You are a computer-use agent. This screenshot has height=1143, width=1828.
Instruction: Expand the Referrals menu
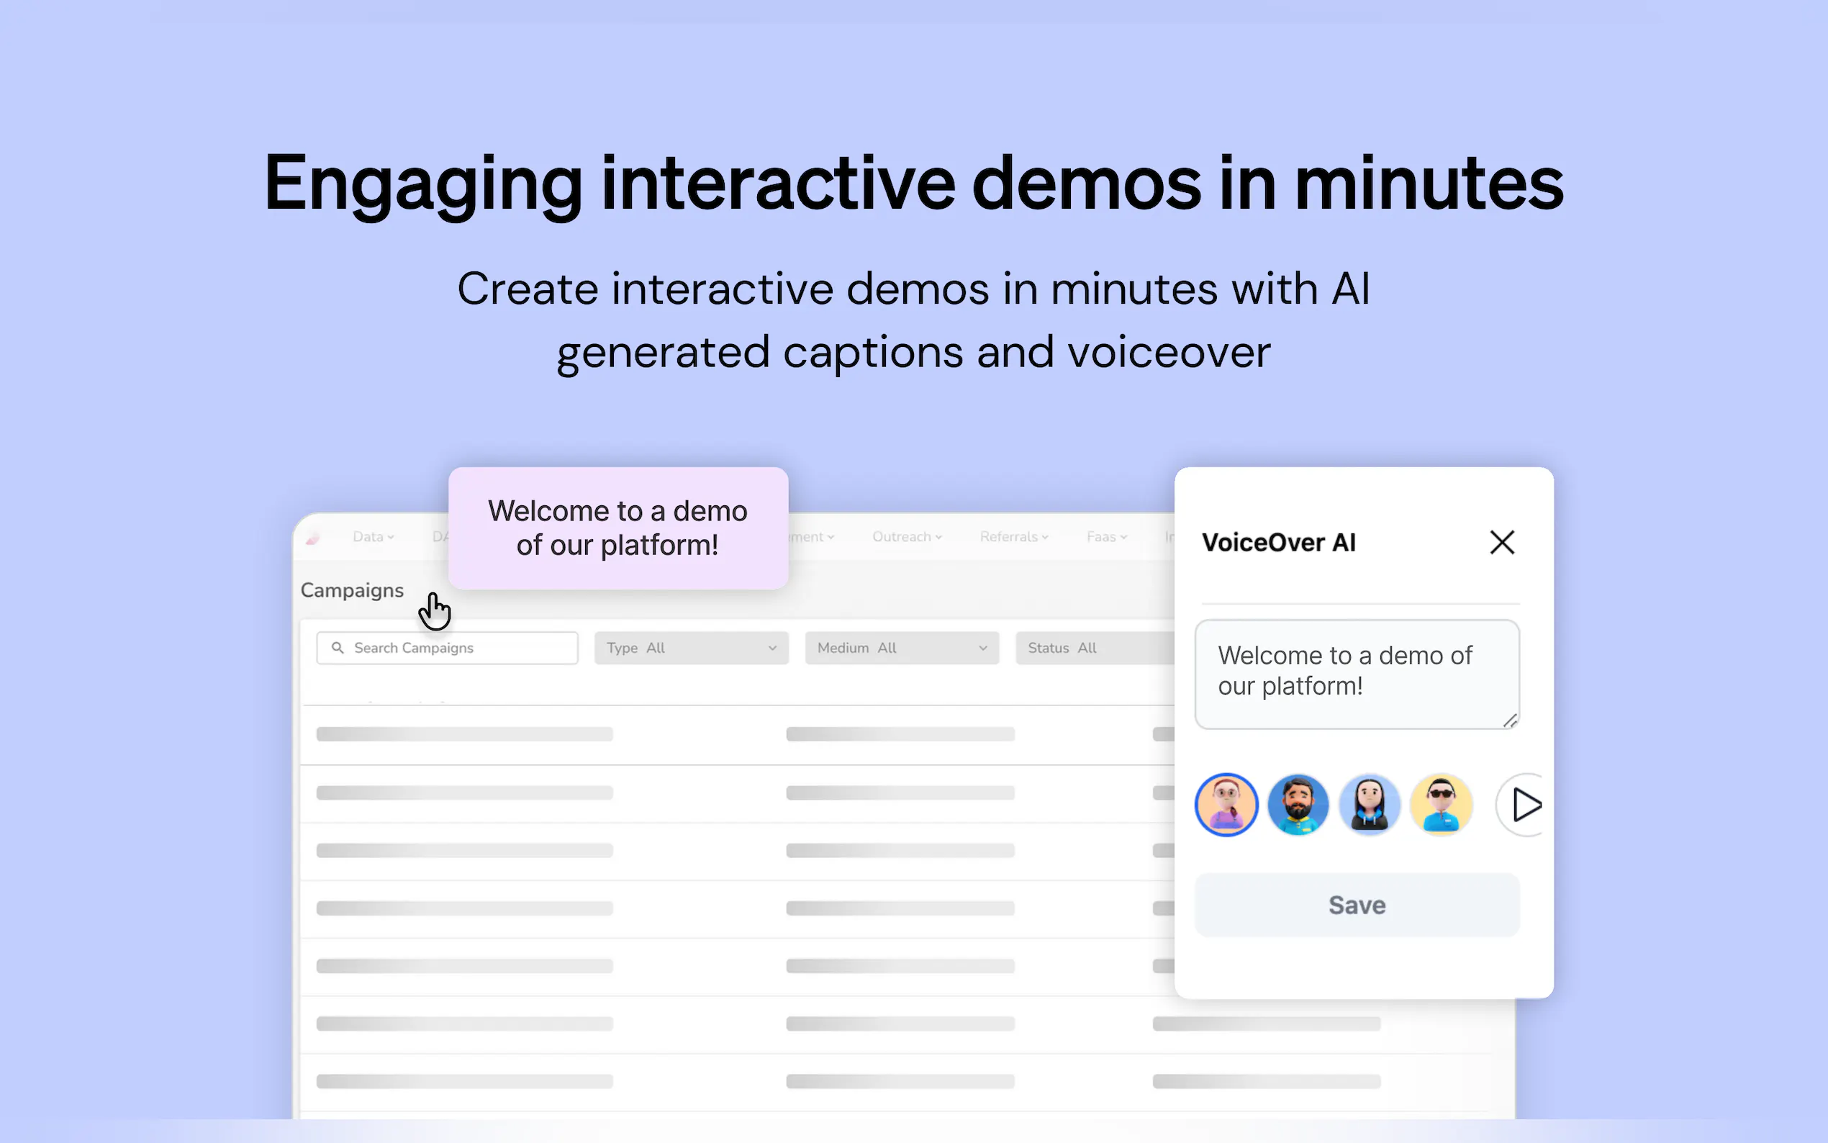[1013, 537]
